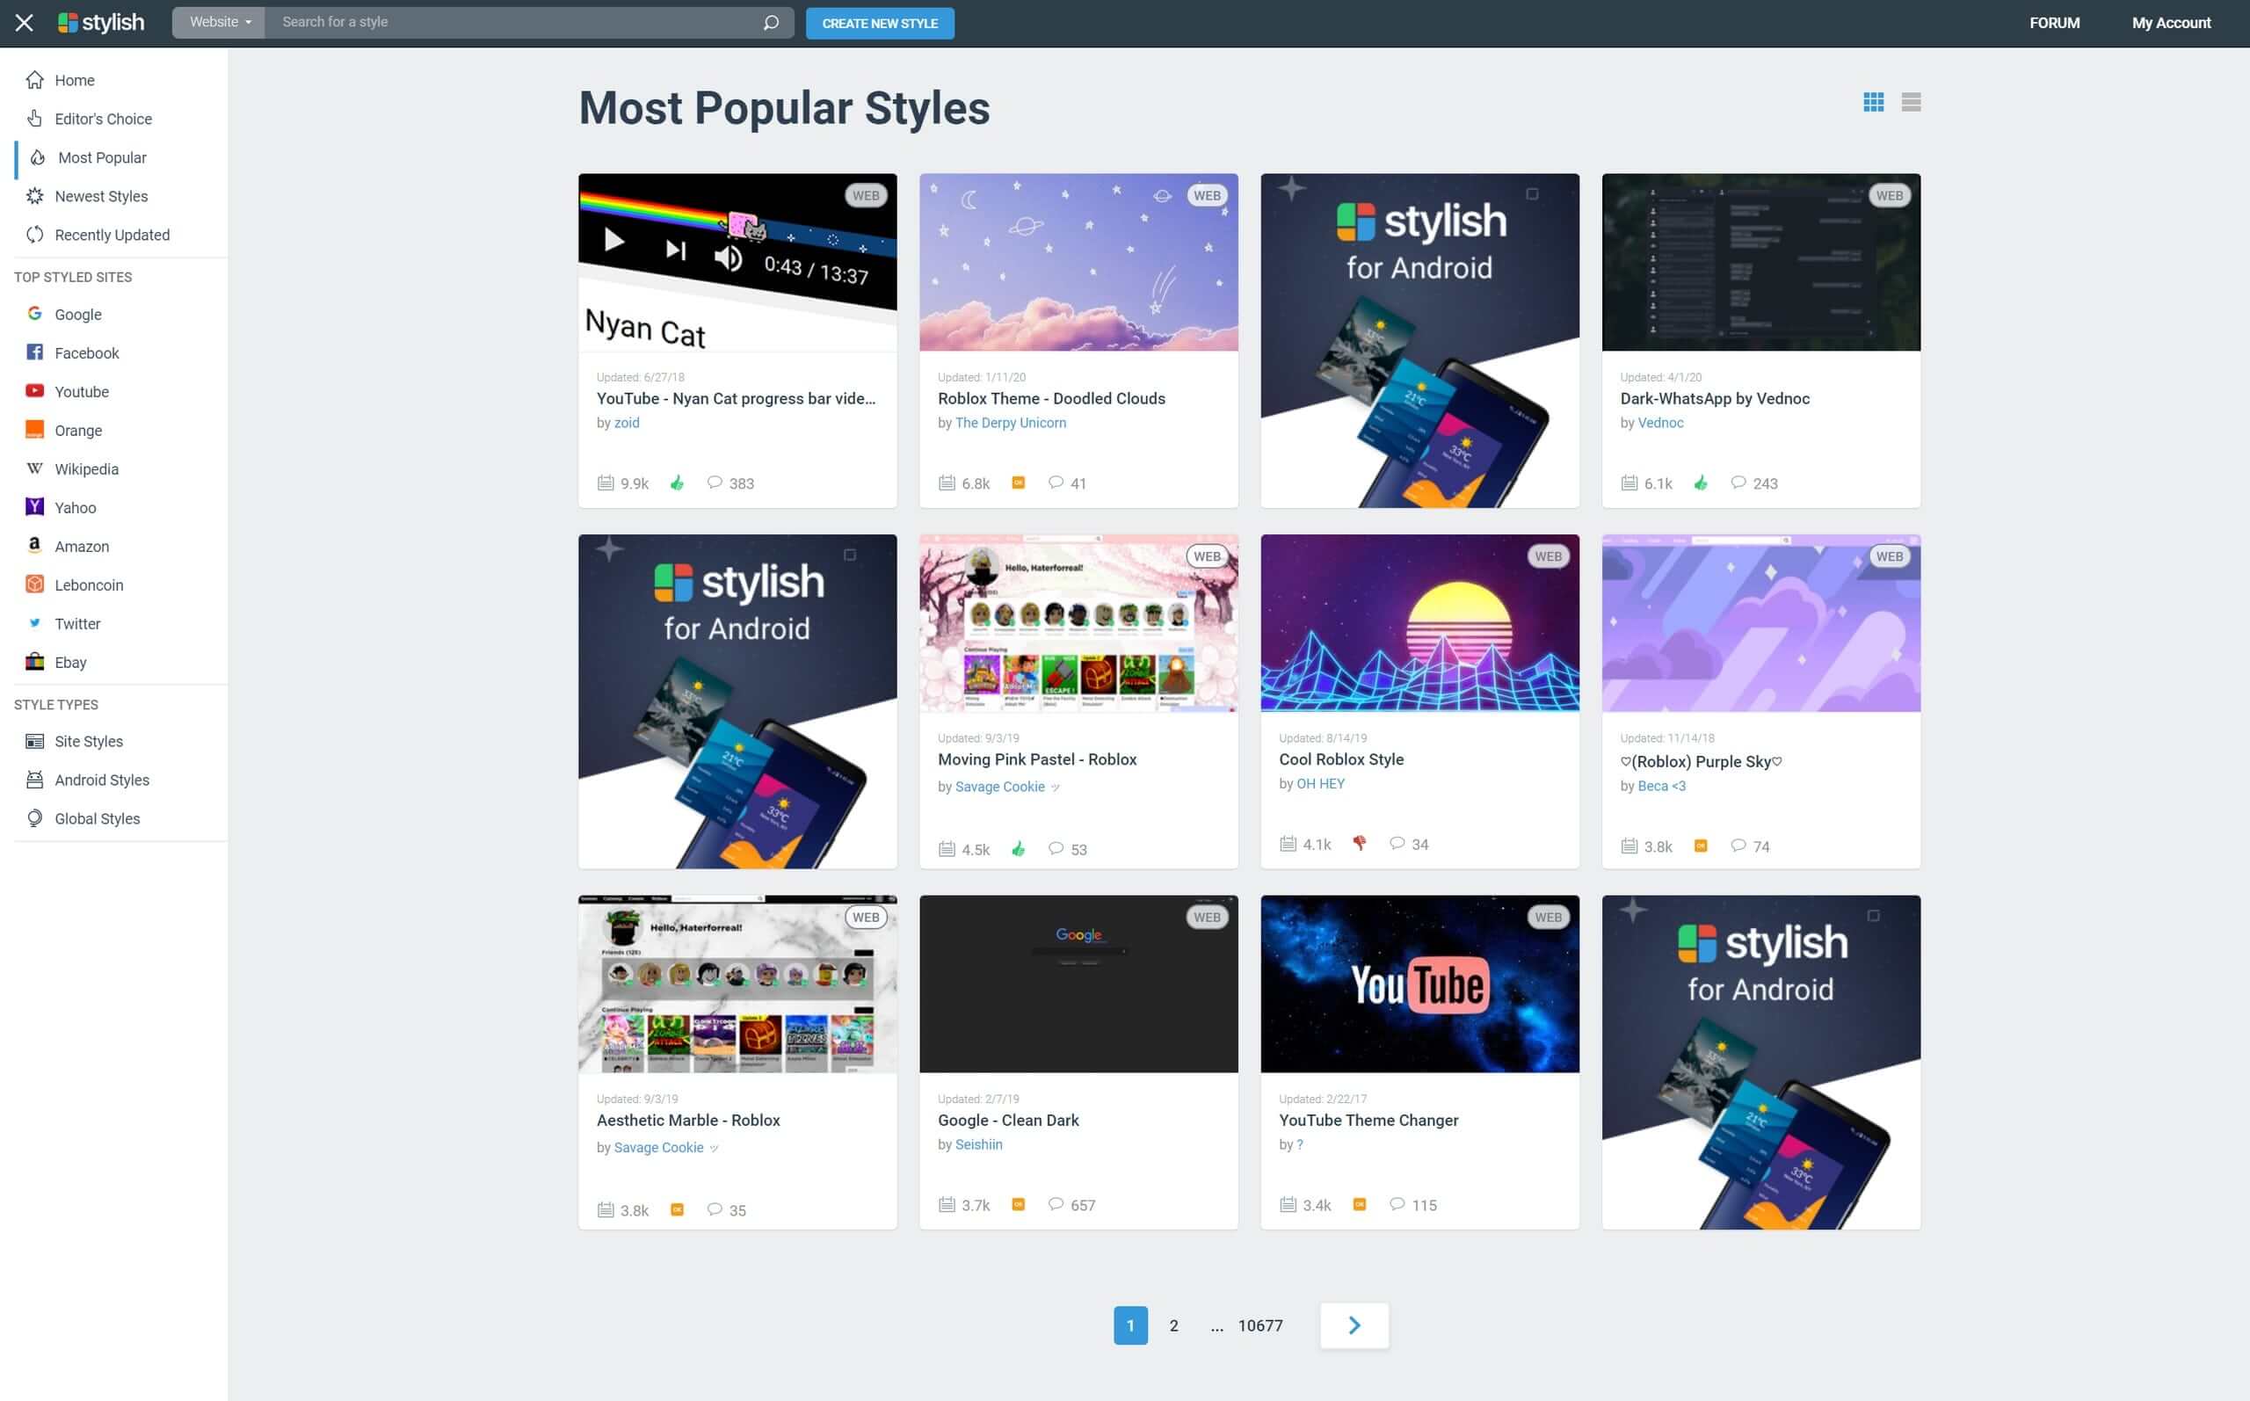Go to page 2 of results
Screen dimensions: 2250x1401
(1173, 1325)
